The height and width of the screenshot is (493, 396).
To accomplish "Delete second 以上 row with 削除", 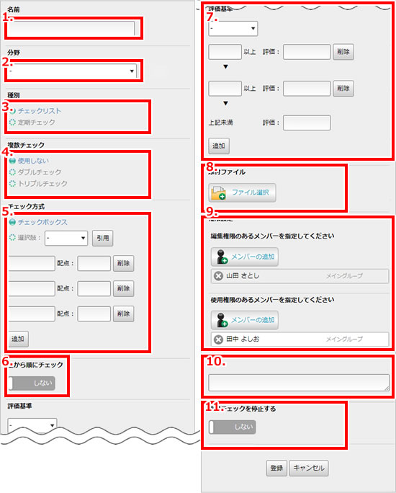I will pos(343,89).
